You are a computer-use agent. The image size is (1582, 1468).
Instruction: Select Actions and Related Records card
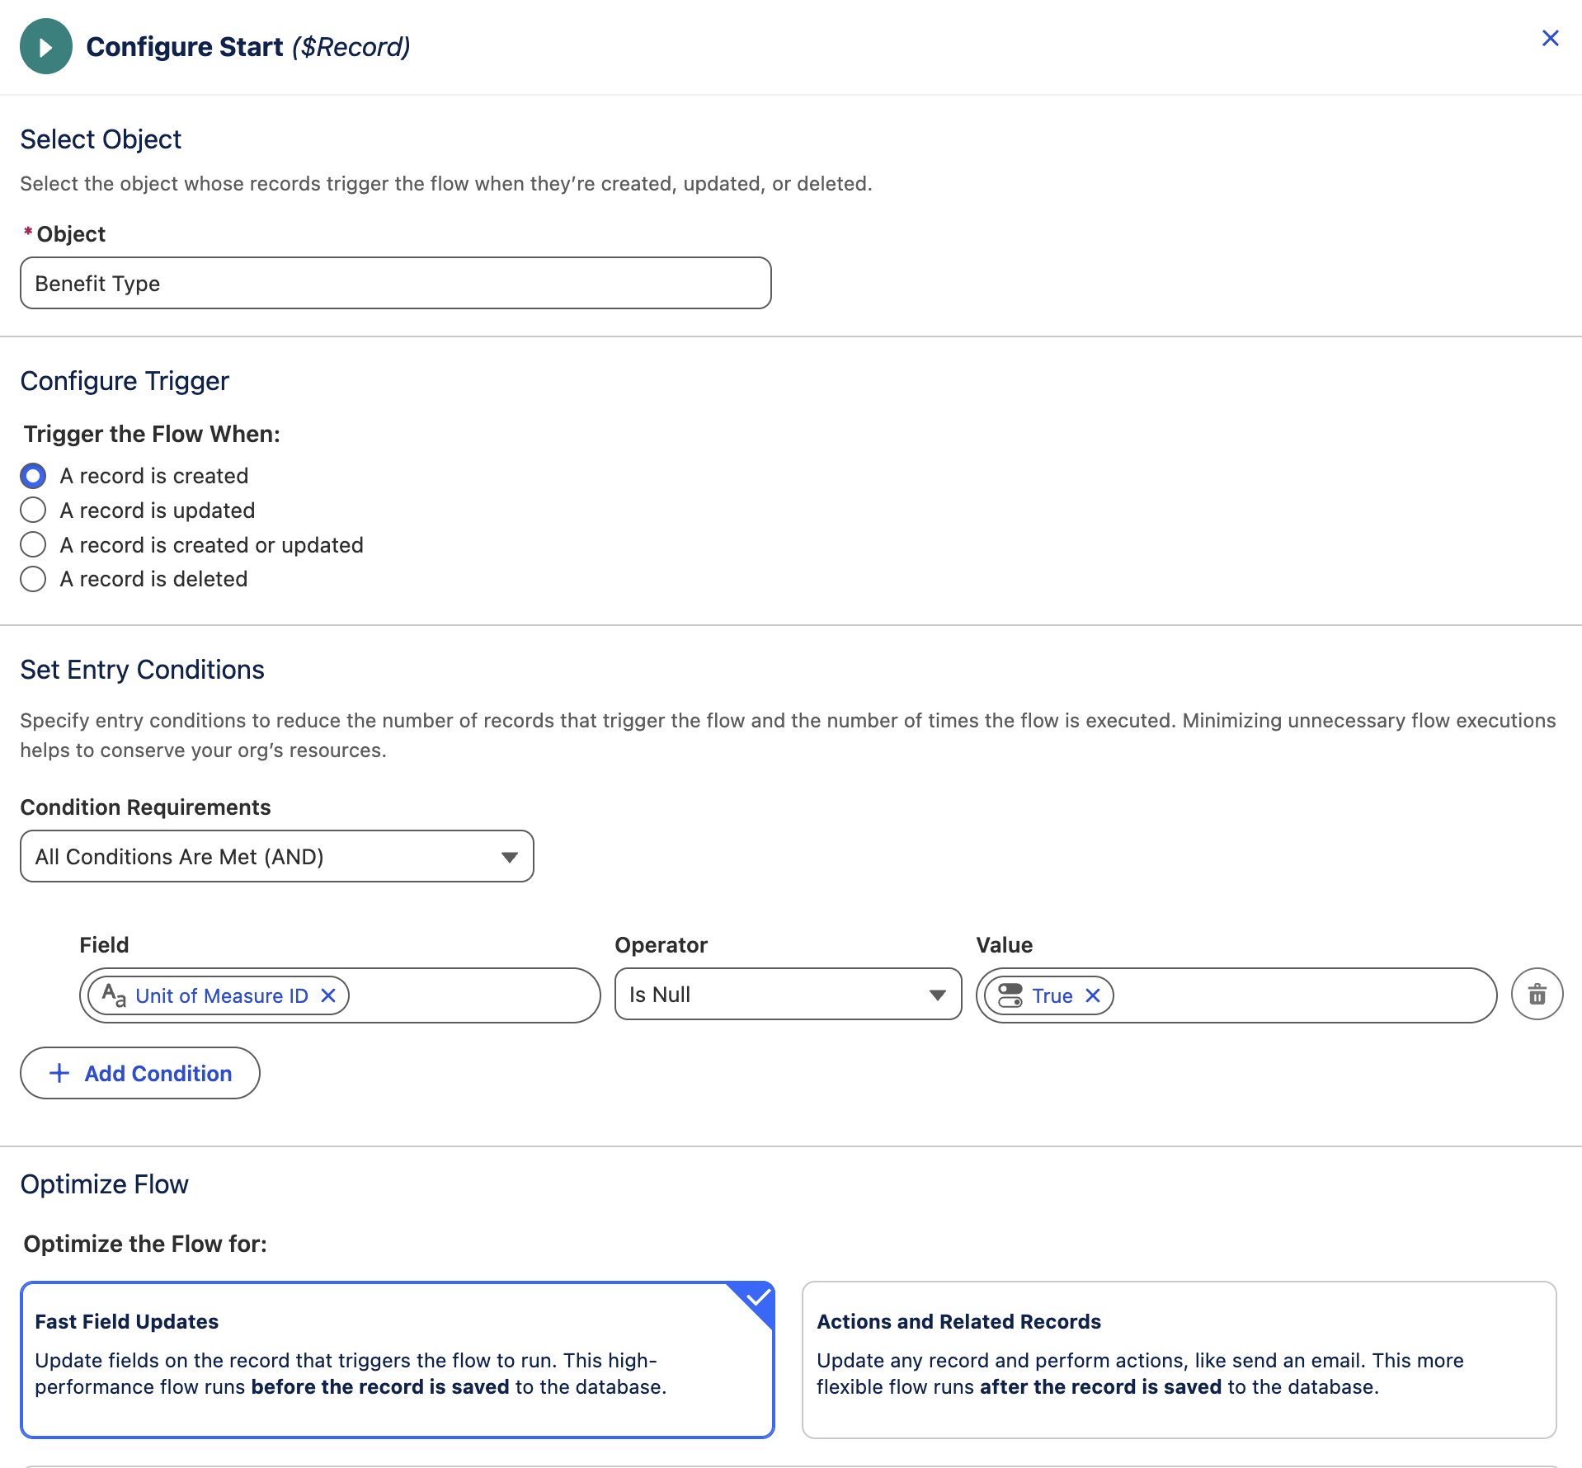[x=1179, y=1360]
